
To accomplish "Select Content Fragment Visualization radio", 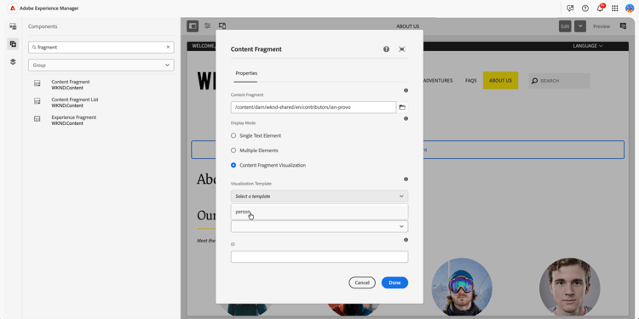I will (x=233, y=165).
